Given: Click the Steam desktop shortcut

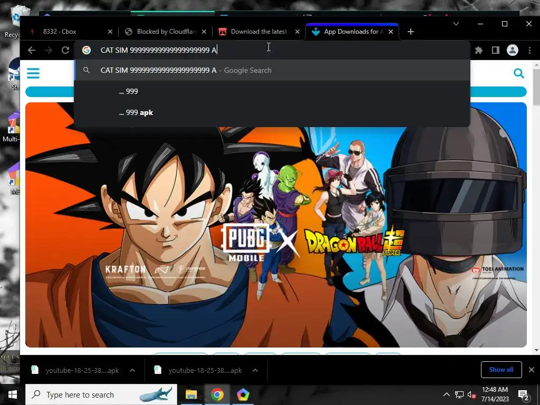Looking at the screenshot, I should 13,74.
